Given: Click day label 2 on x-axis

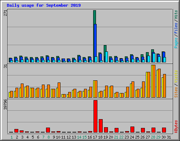Looking at the screenshot, I should coord(17,137).
